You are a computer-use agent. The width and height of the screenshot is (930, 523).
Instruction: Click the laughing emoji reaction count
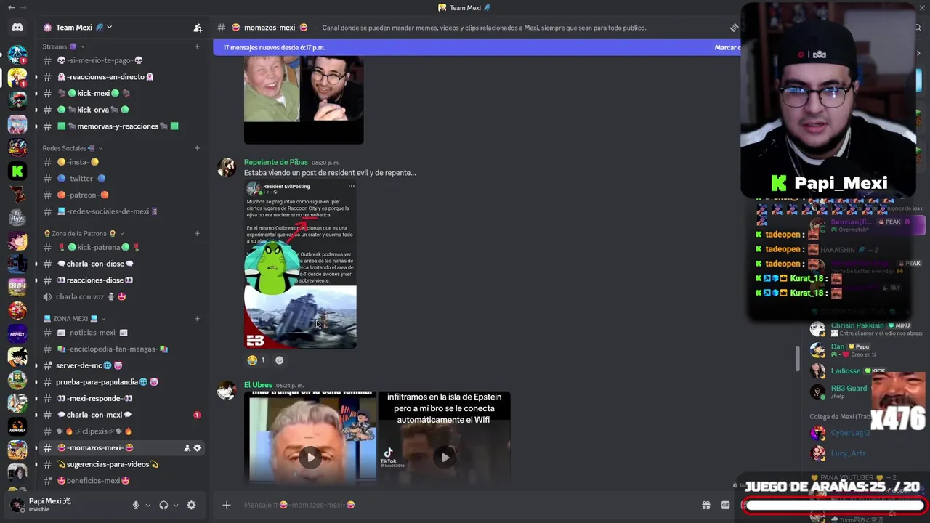pyautogui.click(x=256, y=360)
